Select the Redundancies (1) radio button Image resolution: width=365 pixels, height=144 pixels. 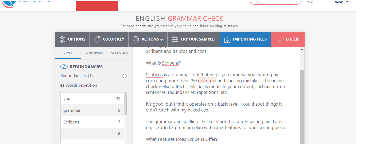click(124, 76)
